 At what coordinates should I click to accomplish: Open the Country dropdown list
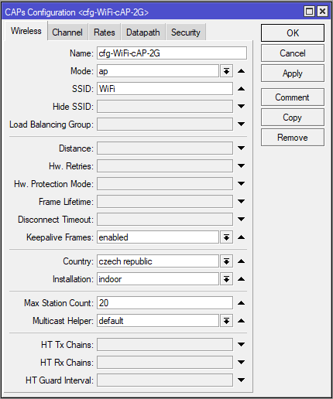pos(226,261)
